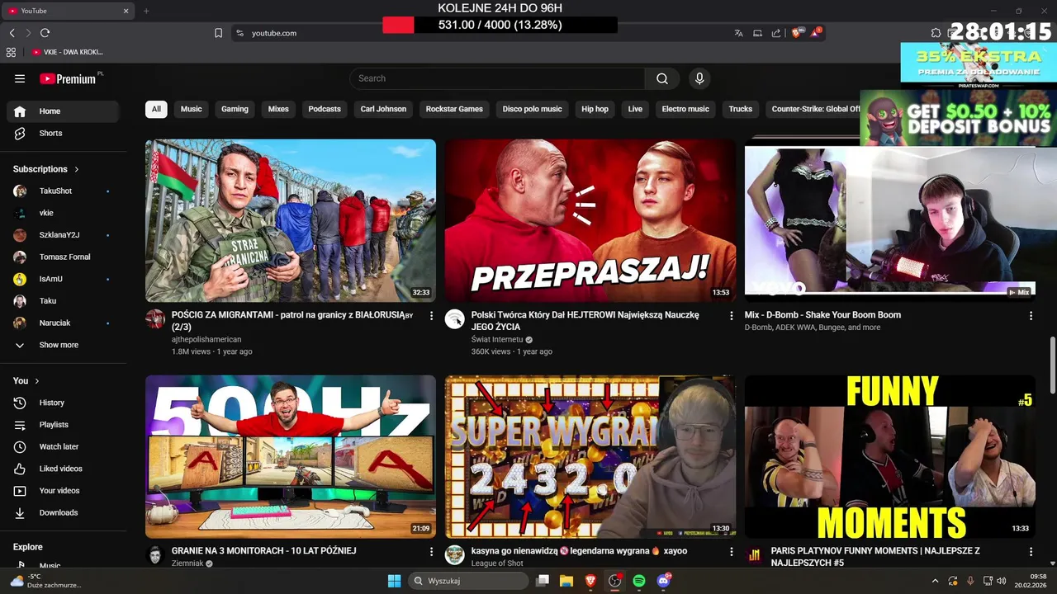Click the search magnifier button
The image size is (1057, 594).
pos(662,78)
